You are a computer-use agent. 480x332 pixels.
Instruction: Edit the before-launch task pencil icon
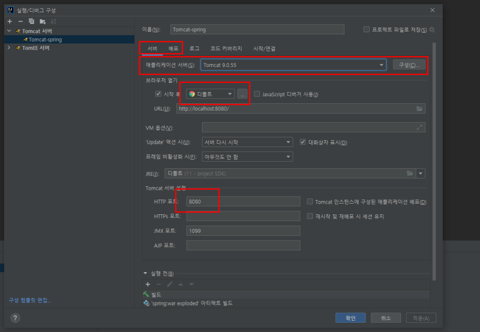(x=170, y=284)
